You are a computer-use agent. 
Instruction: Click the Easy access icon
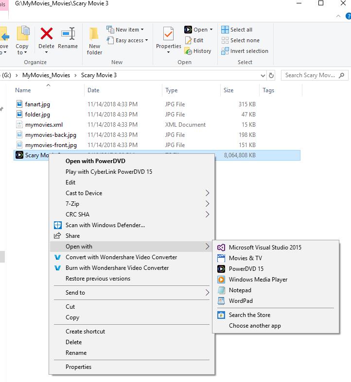point(110,40)
